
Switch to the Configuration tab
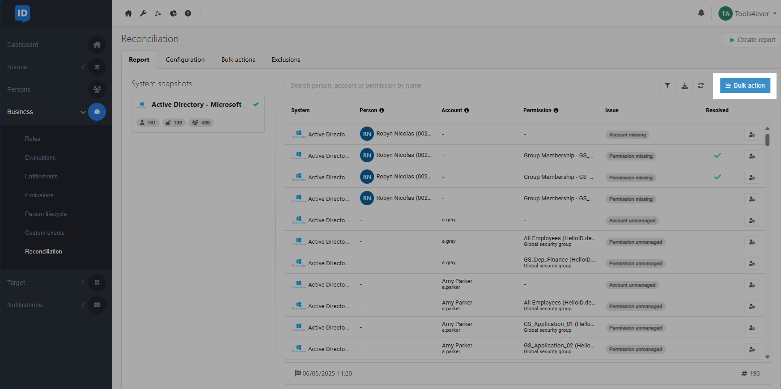click(185, 59)
